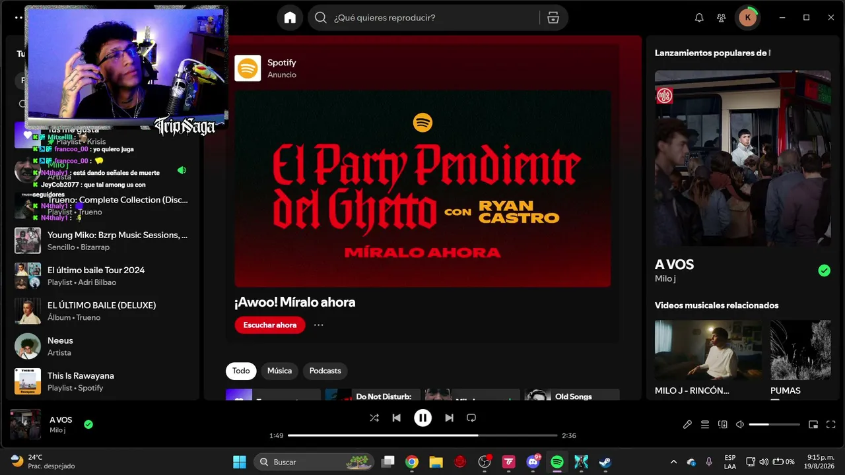Open the profile avatar menu
The width and height of the screenshot is (845, 475).
747,18
